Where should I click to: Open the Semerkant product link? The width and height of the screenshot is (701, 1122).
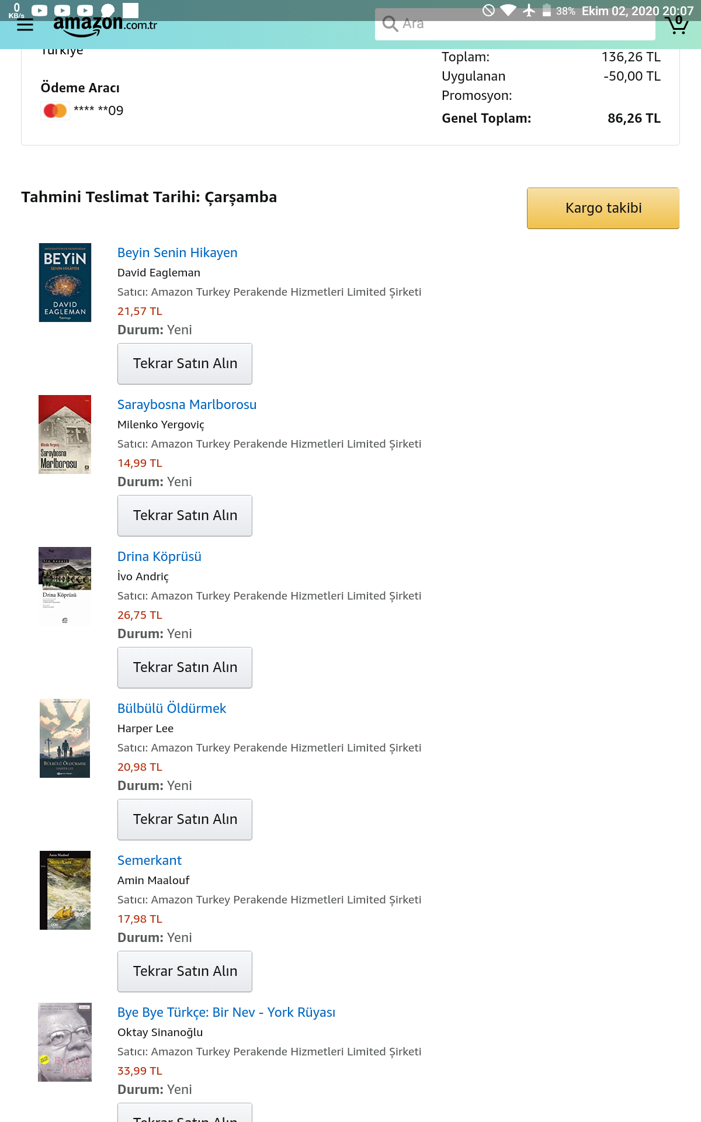tap(150, 860)
